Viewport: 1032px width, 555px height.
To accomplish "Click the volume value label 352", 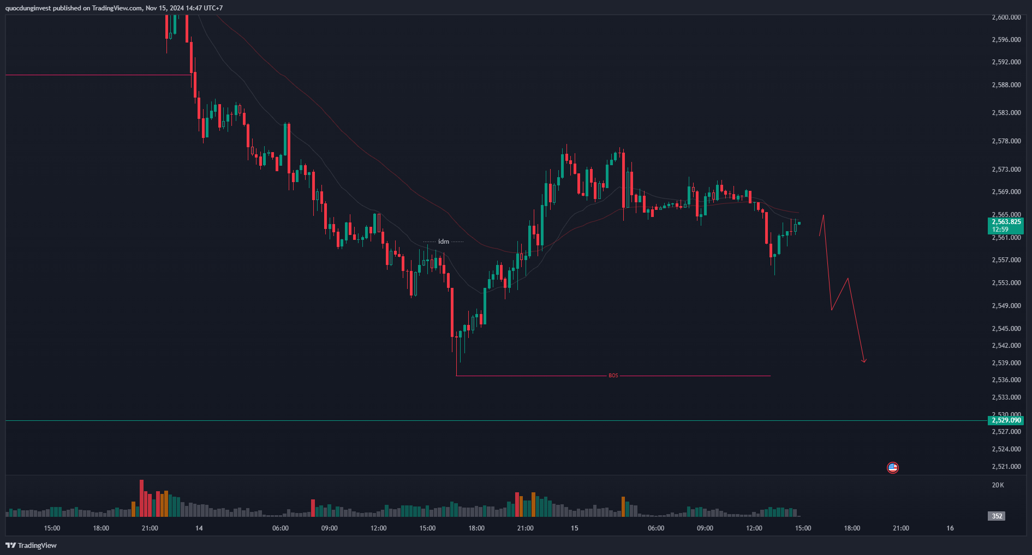I will point(997,516).
